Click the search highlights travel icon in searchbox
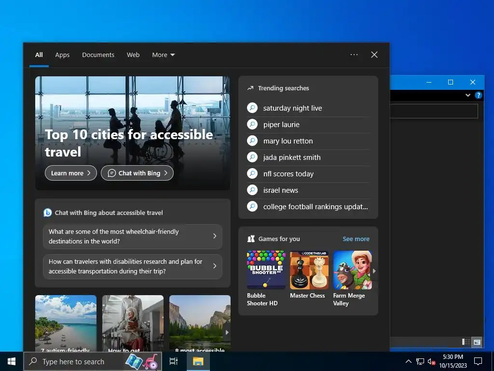This screenshot has height=371, width=494. [x=142, y=361]
